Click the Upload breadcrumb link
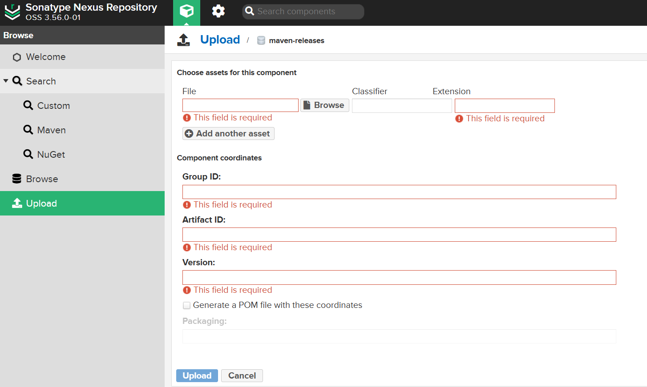Viewport: 647px width, 387px height. click(220, 40)
